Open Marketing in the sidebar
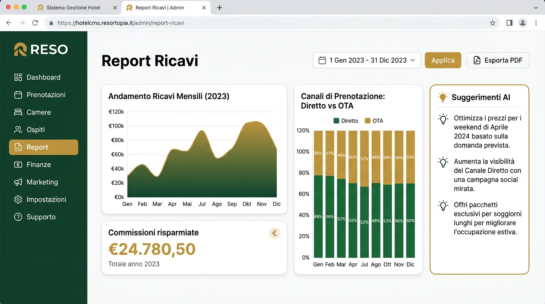This screenshot has height=304, width=545. coord(44,182)
